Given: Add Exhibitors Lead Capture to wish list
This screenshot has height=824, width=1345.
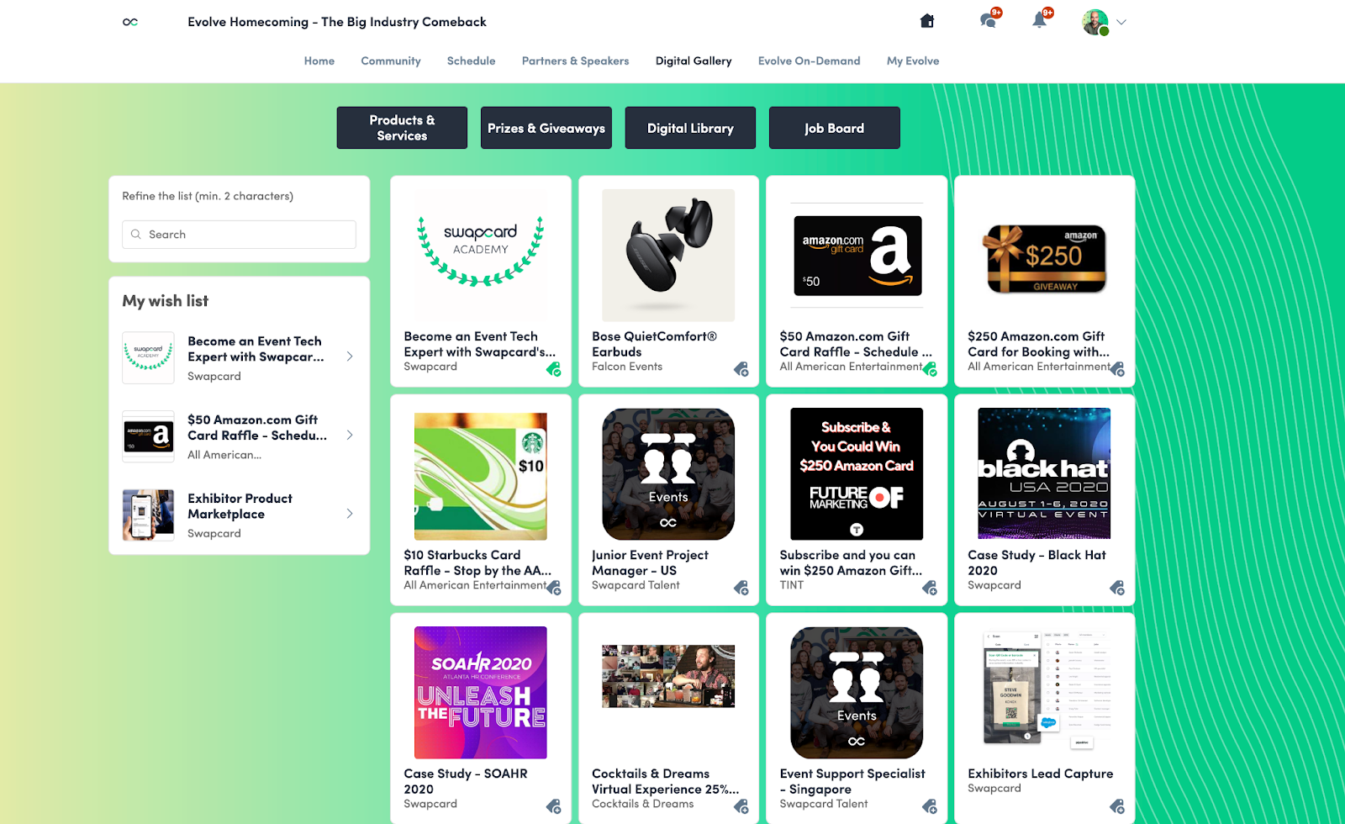Looking at the screenshot, I should [x=1117, y=806].
